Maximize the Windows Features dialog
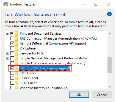The width and height of the screenshot is (116, 102). point(96,4)
